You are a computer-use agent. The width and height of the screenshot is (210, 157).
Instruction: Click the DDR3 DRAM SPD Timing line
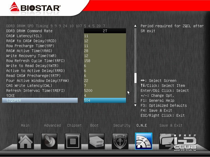(x=56, y=26)
